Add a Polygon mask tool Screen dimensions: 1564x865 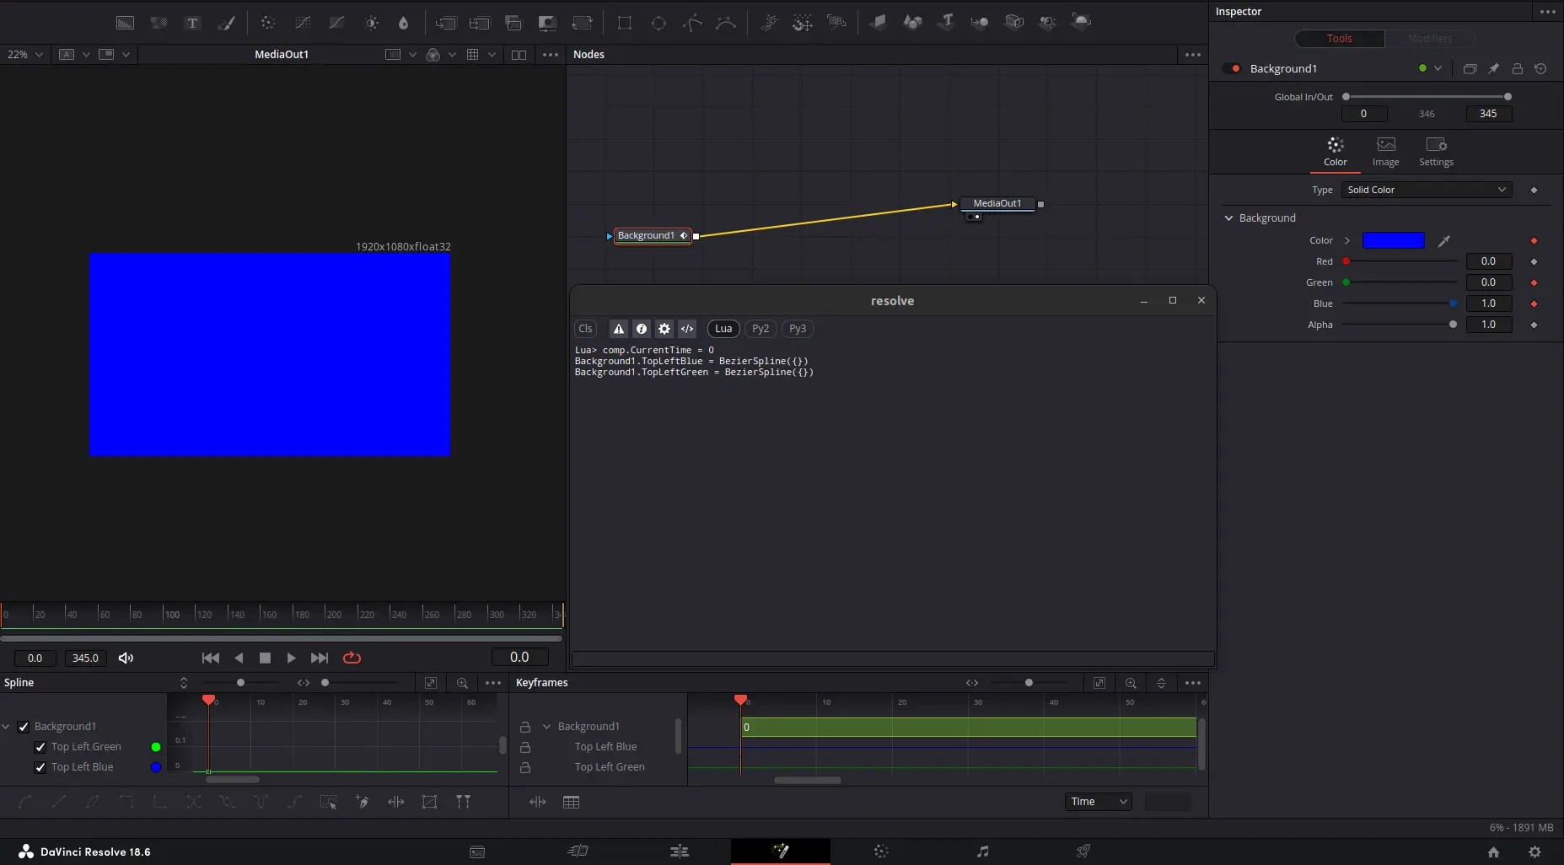692,23
